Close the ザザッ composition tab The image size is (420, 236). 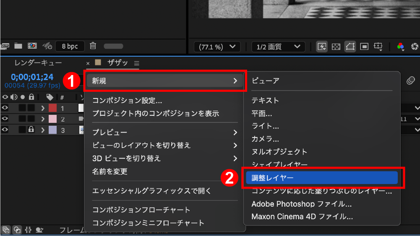(x=88, y=63)
